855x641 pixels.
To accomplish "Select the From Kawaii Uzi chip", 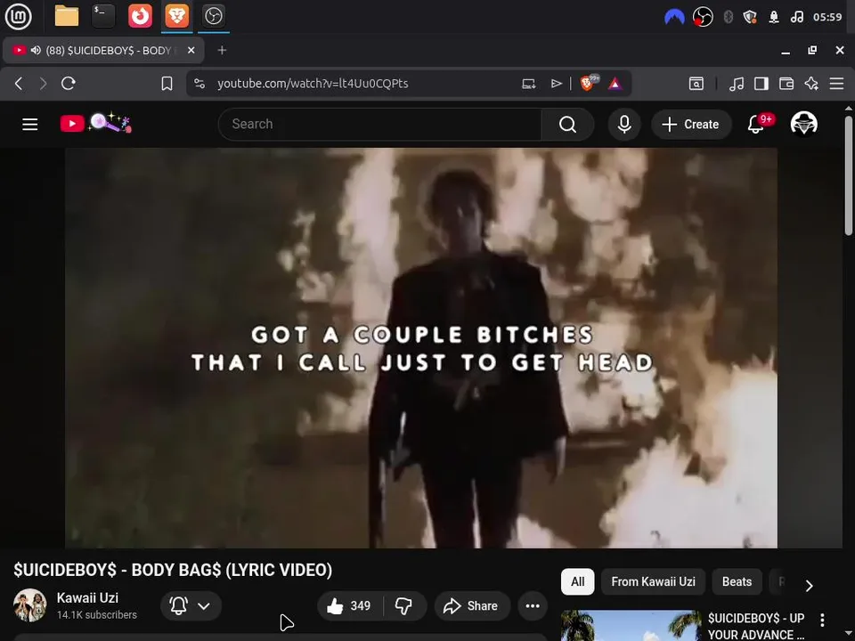I will (x=653, y=581).
